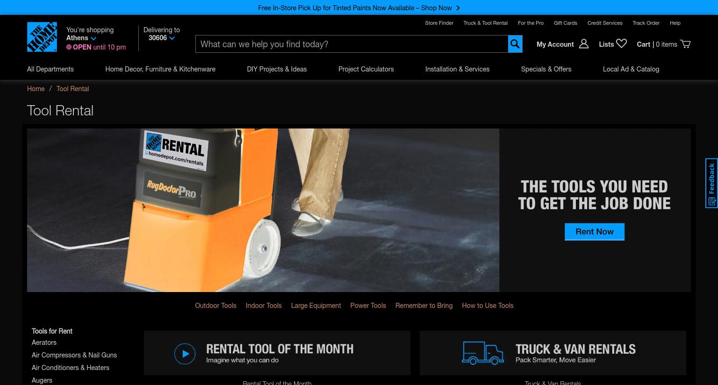Click the Rent Now button
Viewport: 718px width, 385px height.
click(595, 232)
